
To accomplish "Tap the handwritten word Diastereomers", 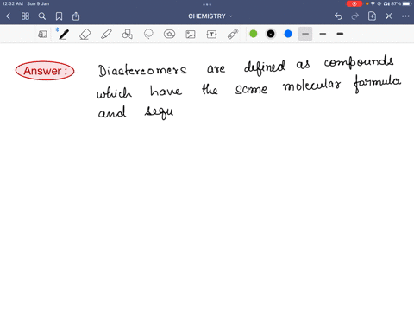I will pyautogui.click(x=142, y=70).
